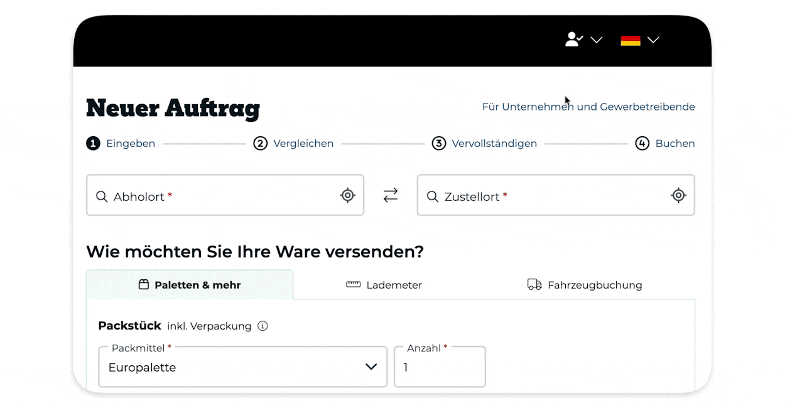Go to Buchen step label
Screen dimensions: 785x408
click(675, 143)
